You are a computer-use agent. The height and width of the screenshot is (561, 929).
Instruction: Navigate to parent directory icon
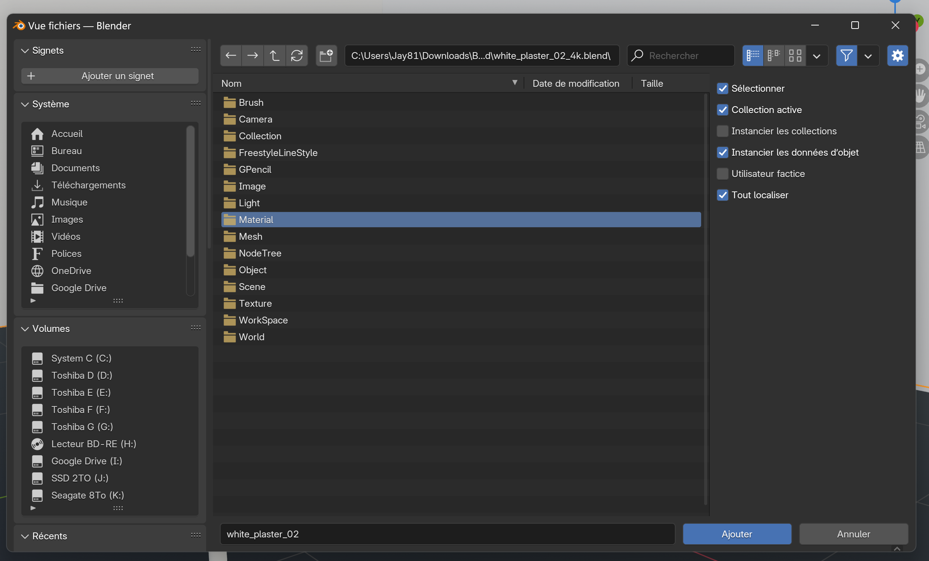pyautogui.click(x=274, y=56)
